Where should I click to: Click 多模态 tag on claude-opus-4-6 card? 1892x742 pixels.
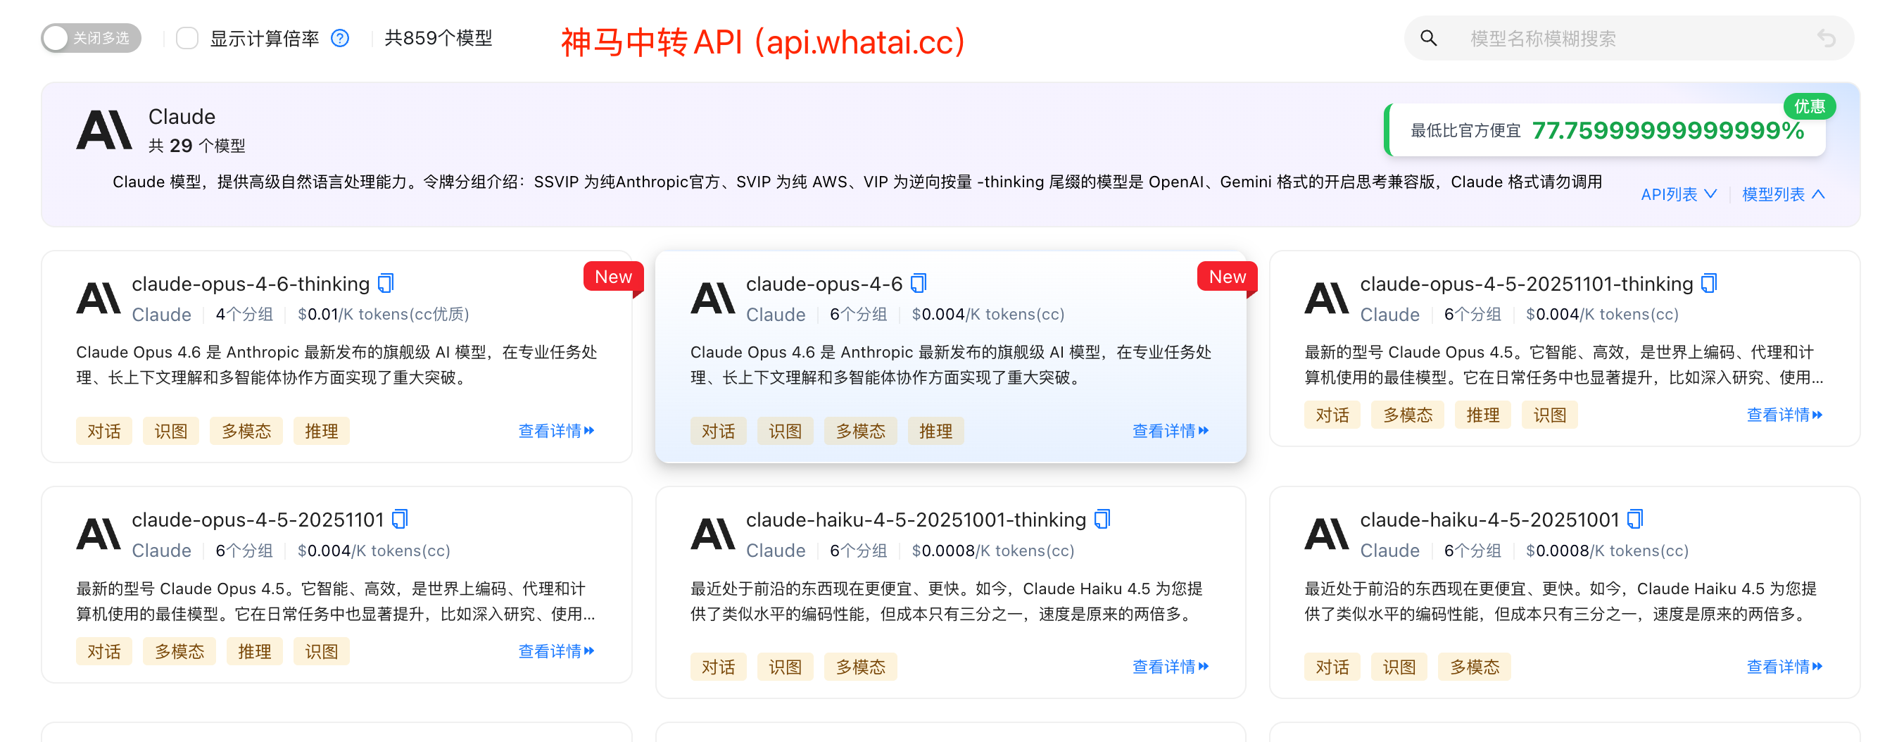(861, 431)
